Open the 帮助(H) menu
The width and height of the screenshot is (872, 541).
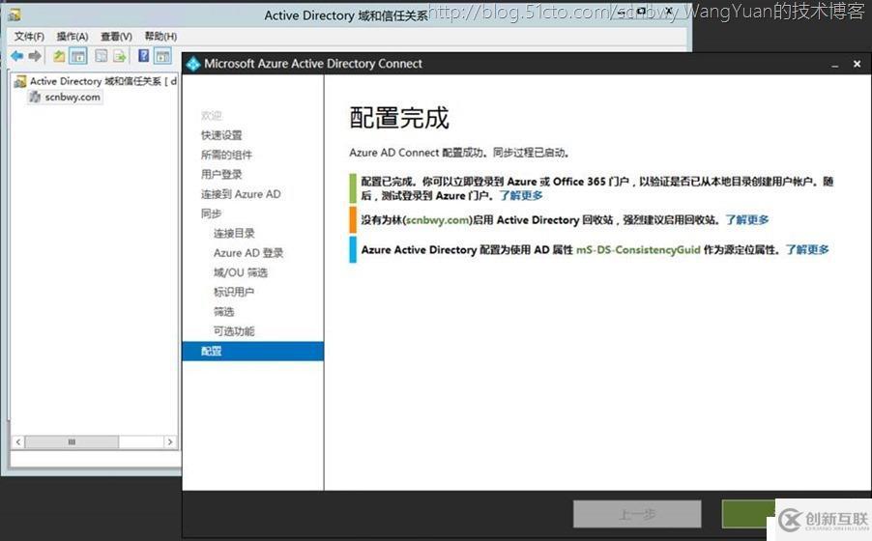pyautogui.click(x=160, y=36)
